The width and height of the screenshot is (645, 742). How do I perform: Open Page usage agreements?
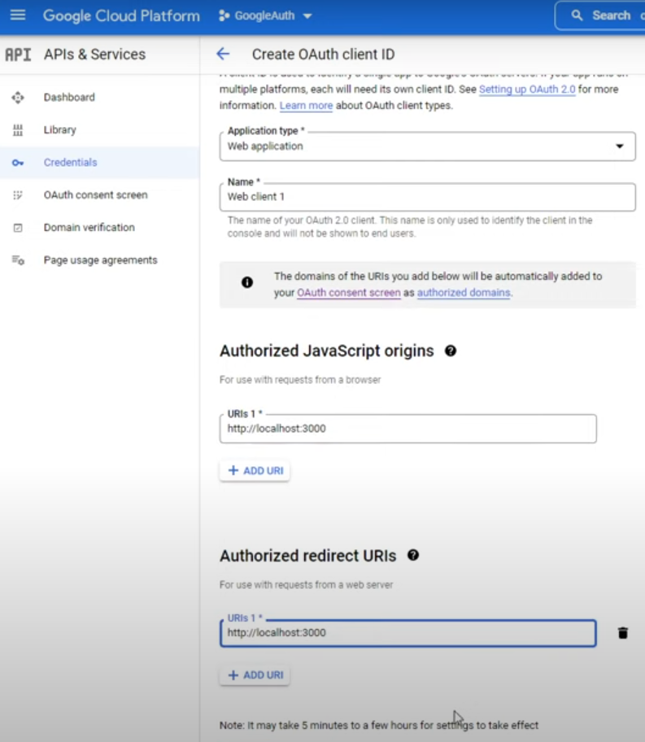100,260
